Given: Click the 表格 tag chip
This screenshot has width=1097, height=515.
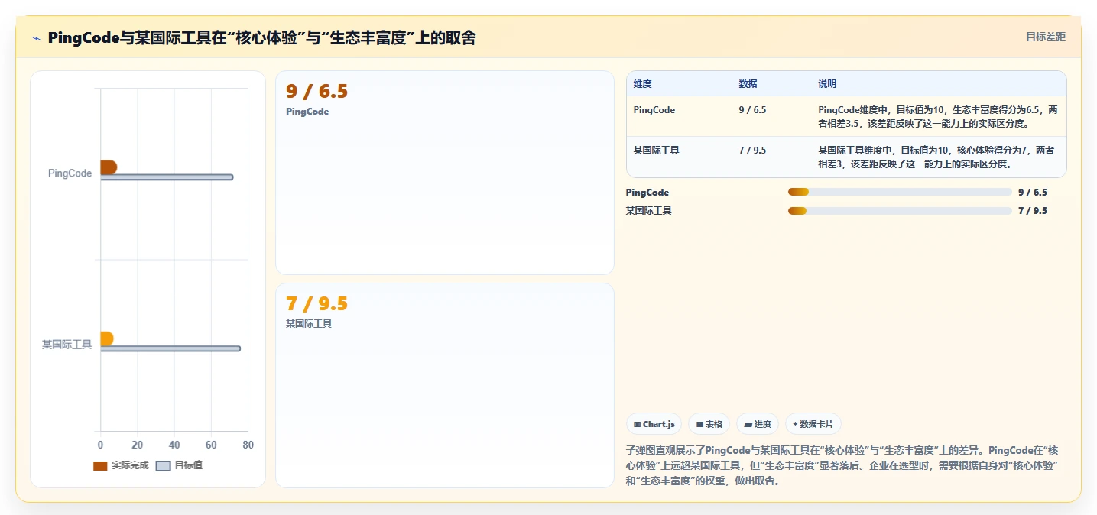Looking at the screenshot, I should (x=709, y=424).
